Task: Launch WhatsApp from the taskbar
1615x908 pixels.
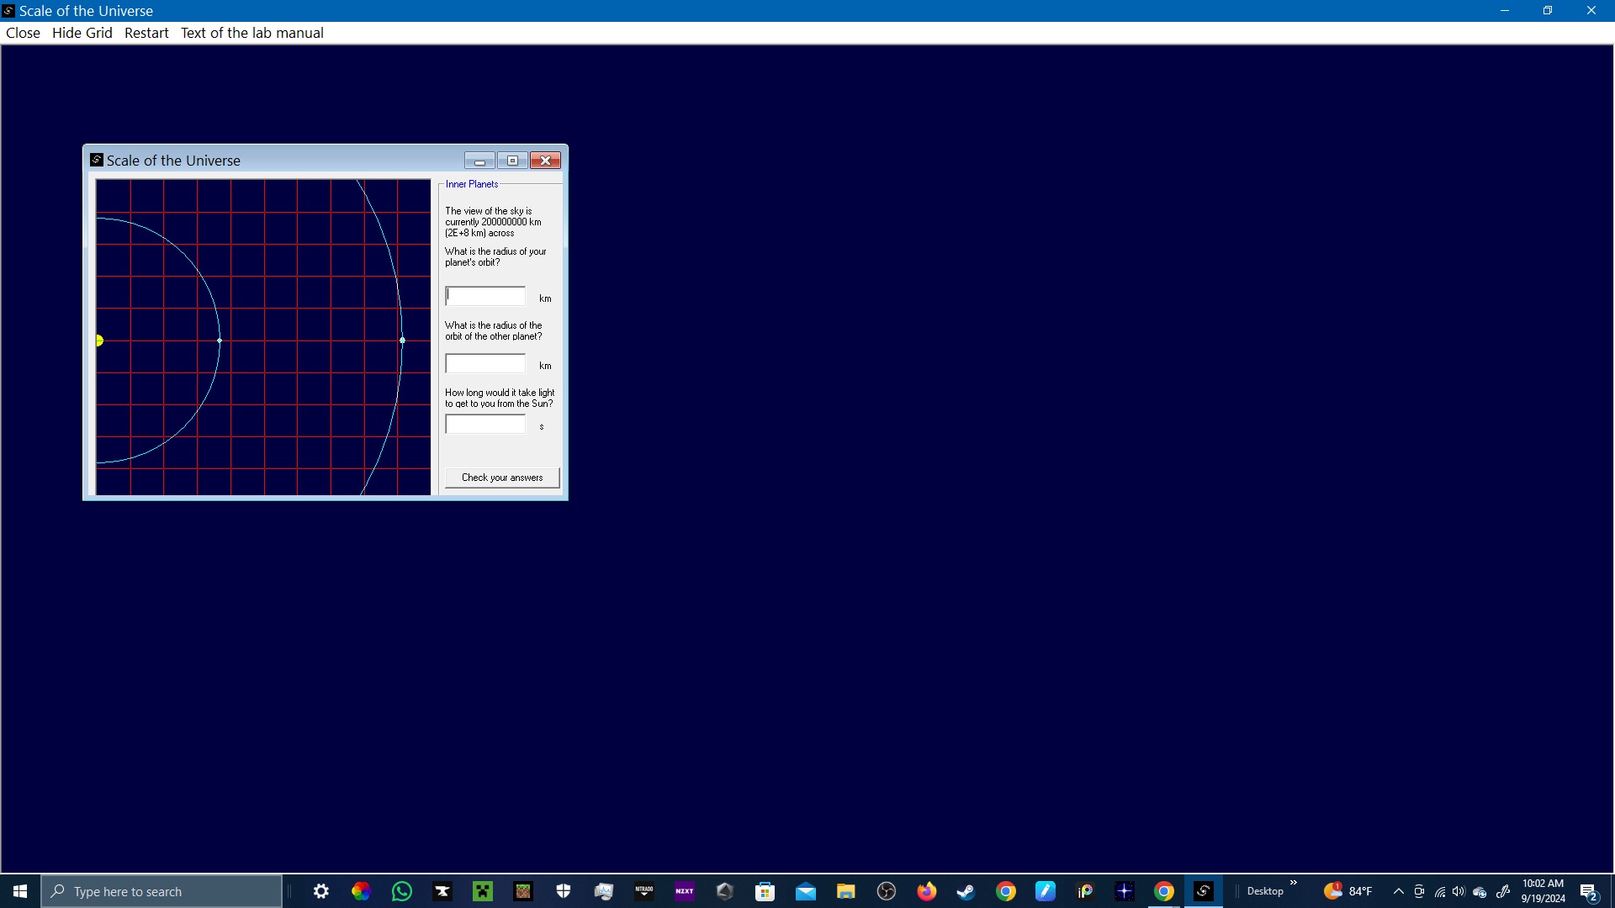Action: pyautogui.click(x=402, y=891)
